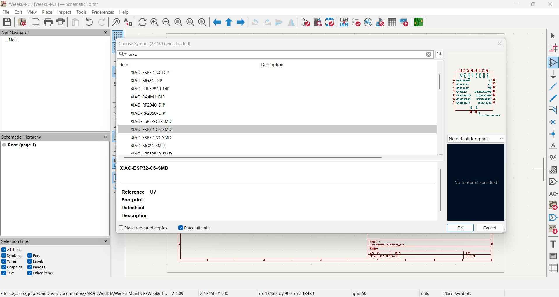Image resolution: width=559 pixels, height=297 pixels.
Task: Open the Preferences menu
Action: [x=103, y=12]
